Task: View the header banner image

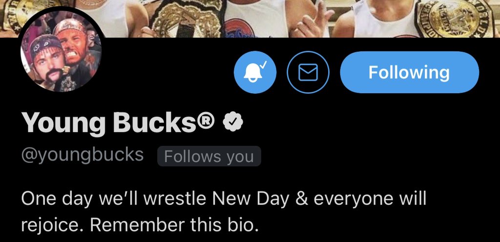Action: pos(250,19)
